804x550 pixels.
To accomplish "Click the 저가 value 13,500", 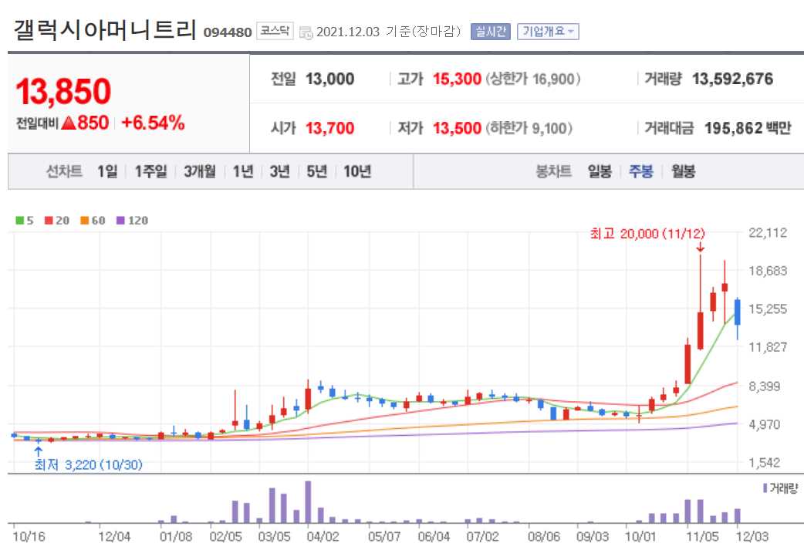I will pos(457,127).
